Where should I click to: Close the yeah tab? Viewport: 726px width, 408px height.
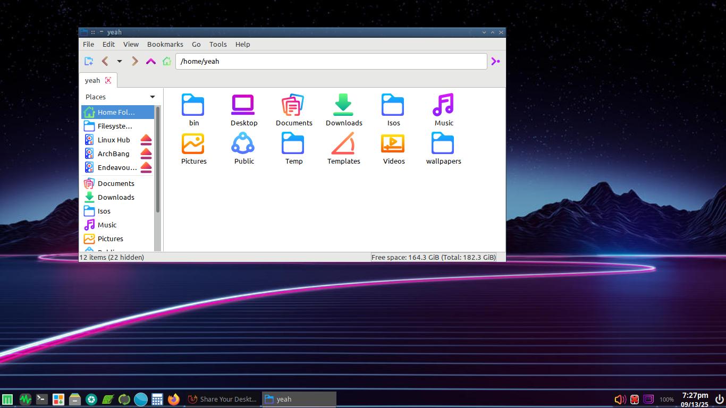click(x=108, y=80)
